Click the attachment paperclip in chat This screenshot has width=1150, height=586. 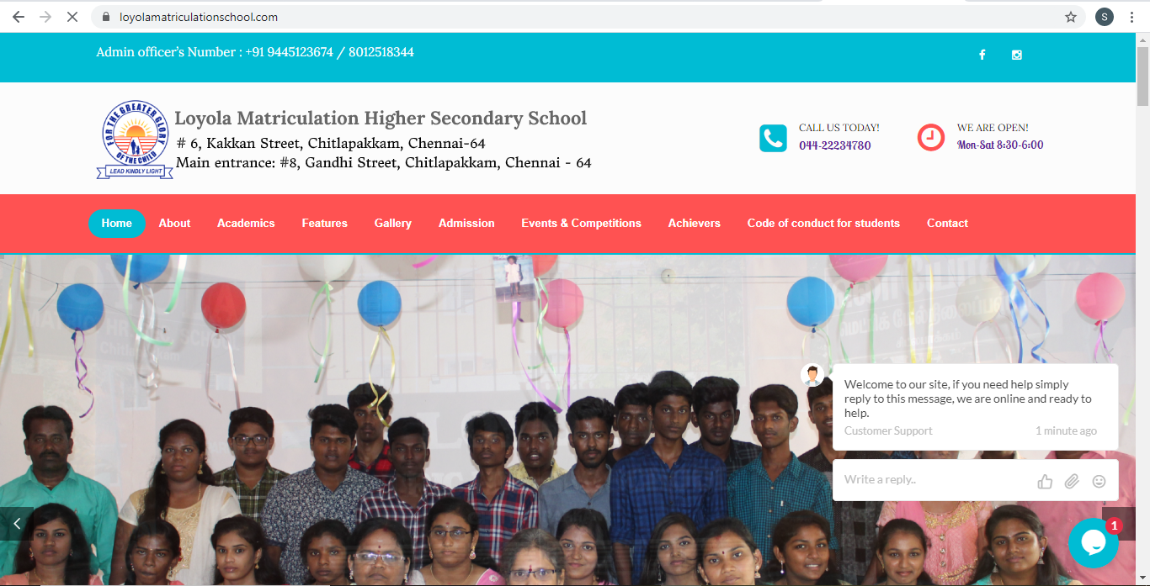1072,481
